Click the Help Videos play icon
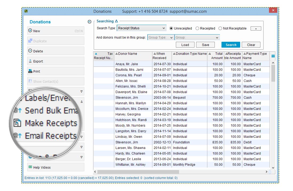 pyautogui.click(x=30, y=167)
